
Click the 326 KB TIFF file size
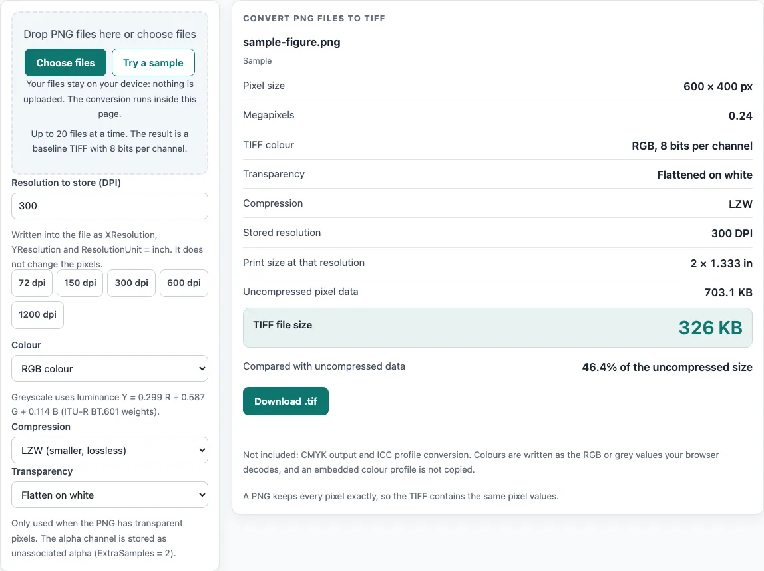click(x=710, y=328)
